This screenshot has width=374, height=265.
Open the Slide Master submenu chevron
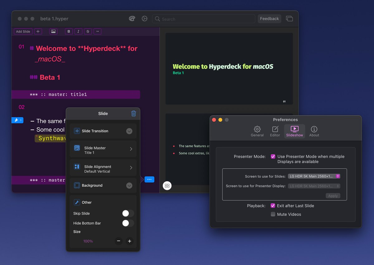coord(131,149)
